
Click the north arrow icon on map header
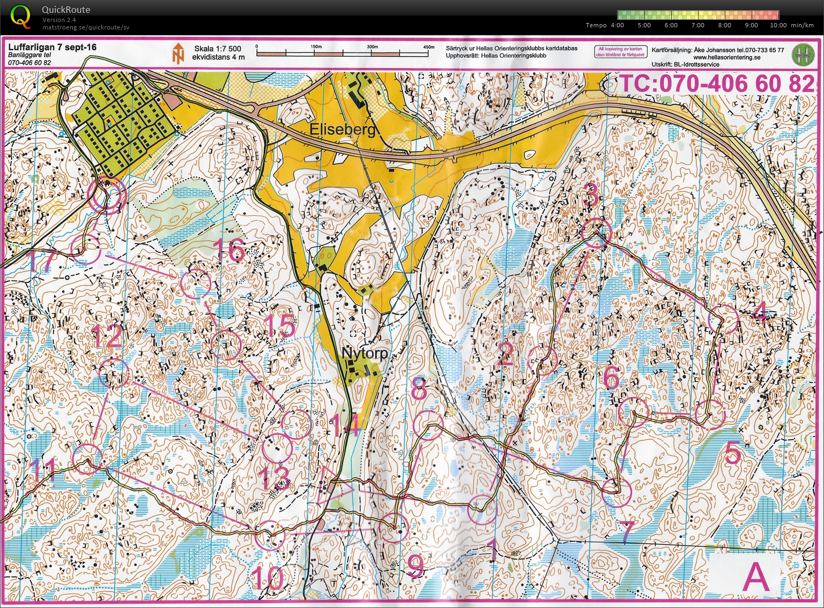[x=177, y=53]
